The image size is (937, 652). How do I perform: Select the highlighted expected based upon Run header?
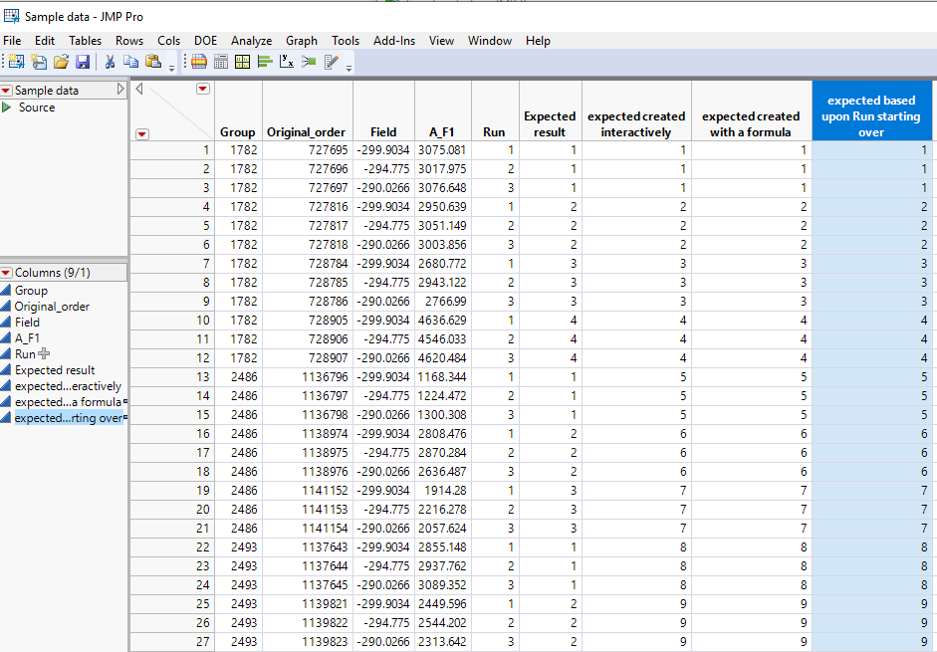coord(872,111)
